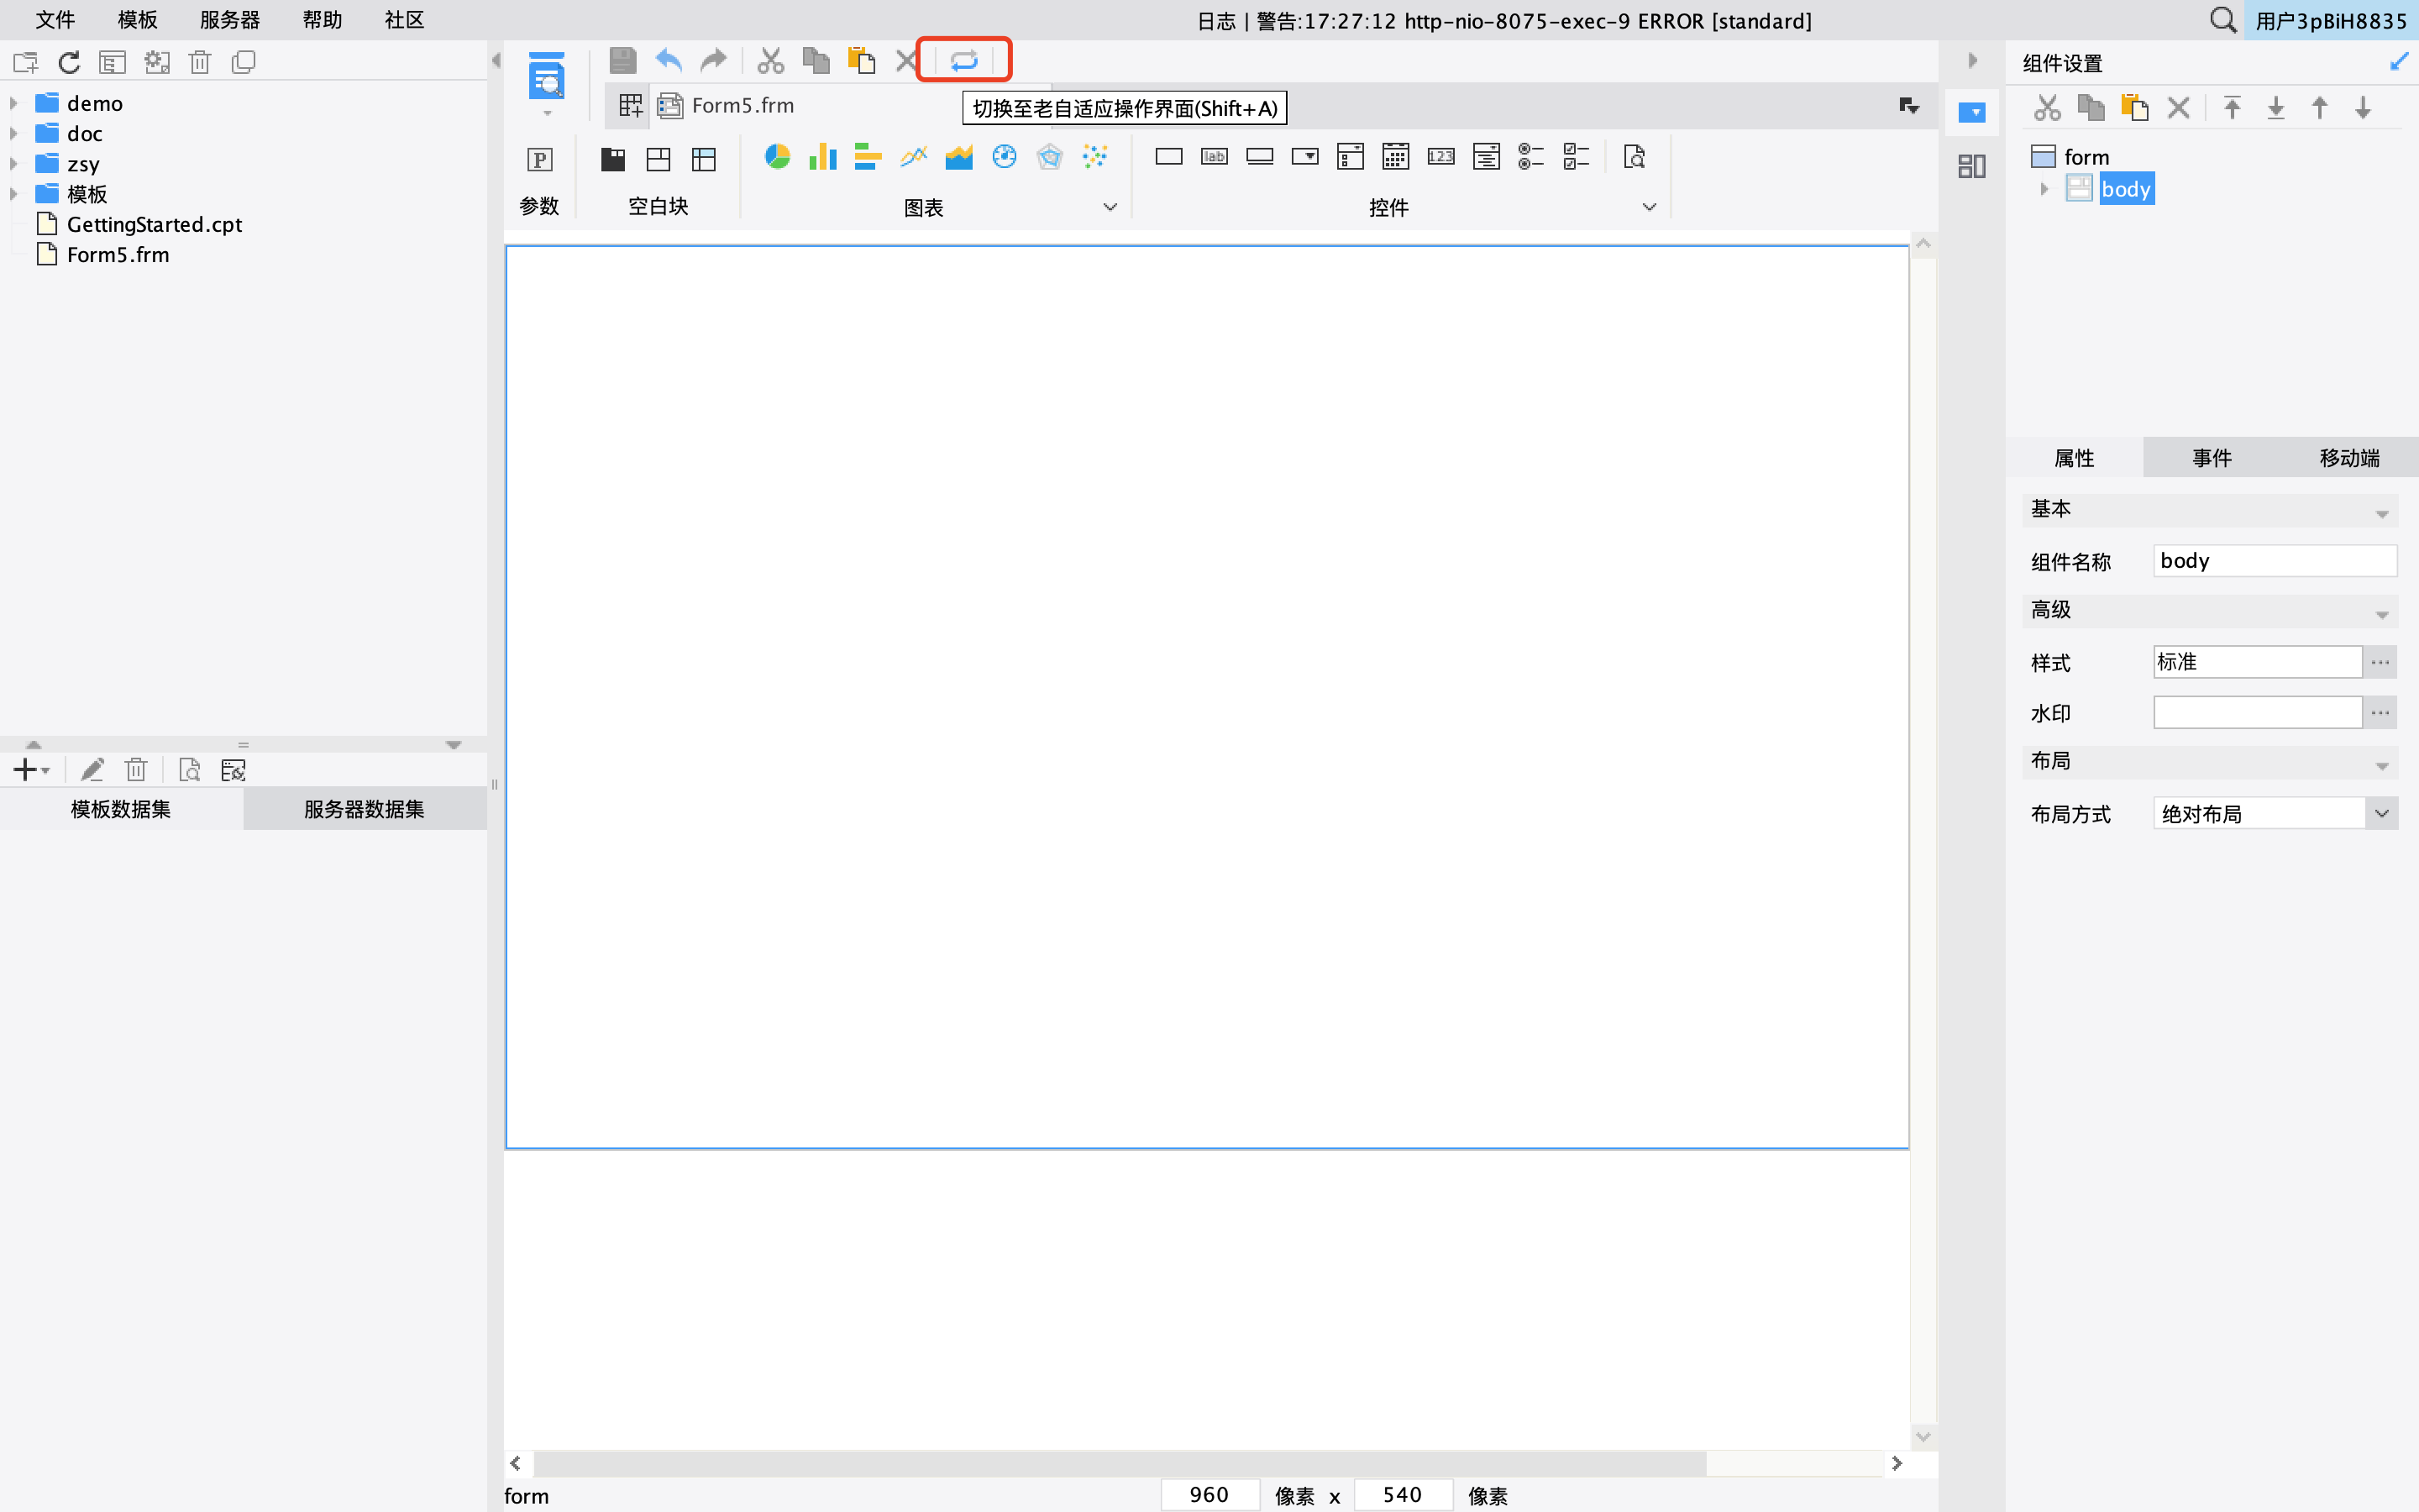Expand the body node in component tree

[x=2044, y=189]
